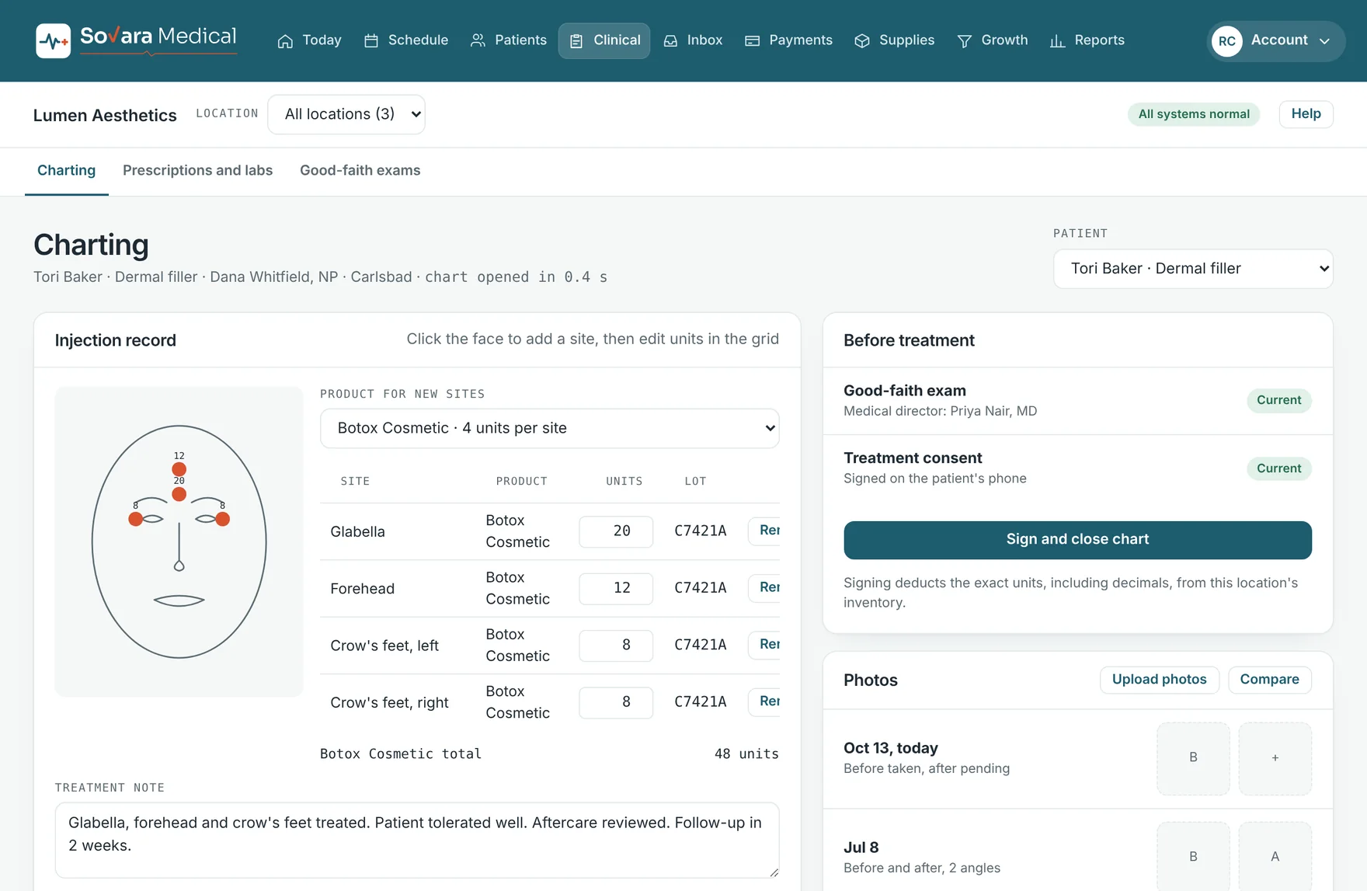Open Oct 13 before photo thumbnail B
Screen dimensions: 1367x891
point(1193,758)
